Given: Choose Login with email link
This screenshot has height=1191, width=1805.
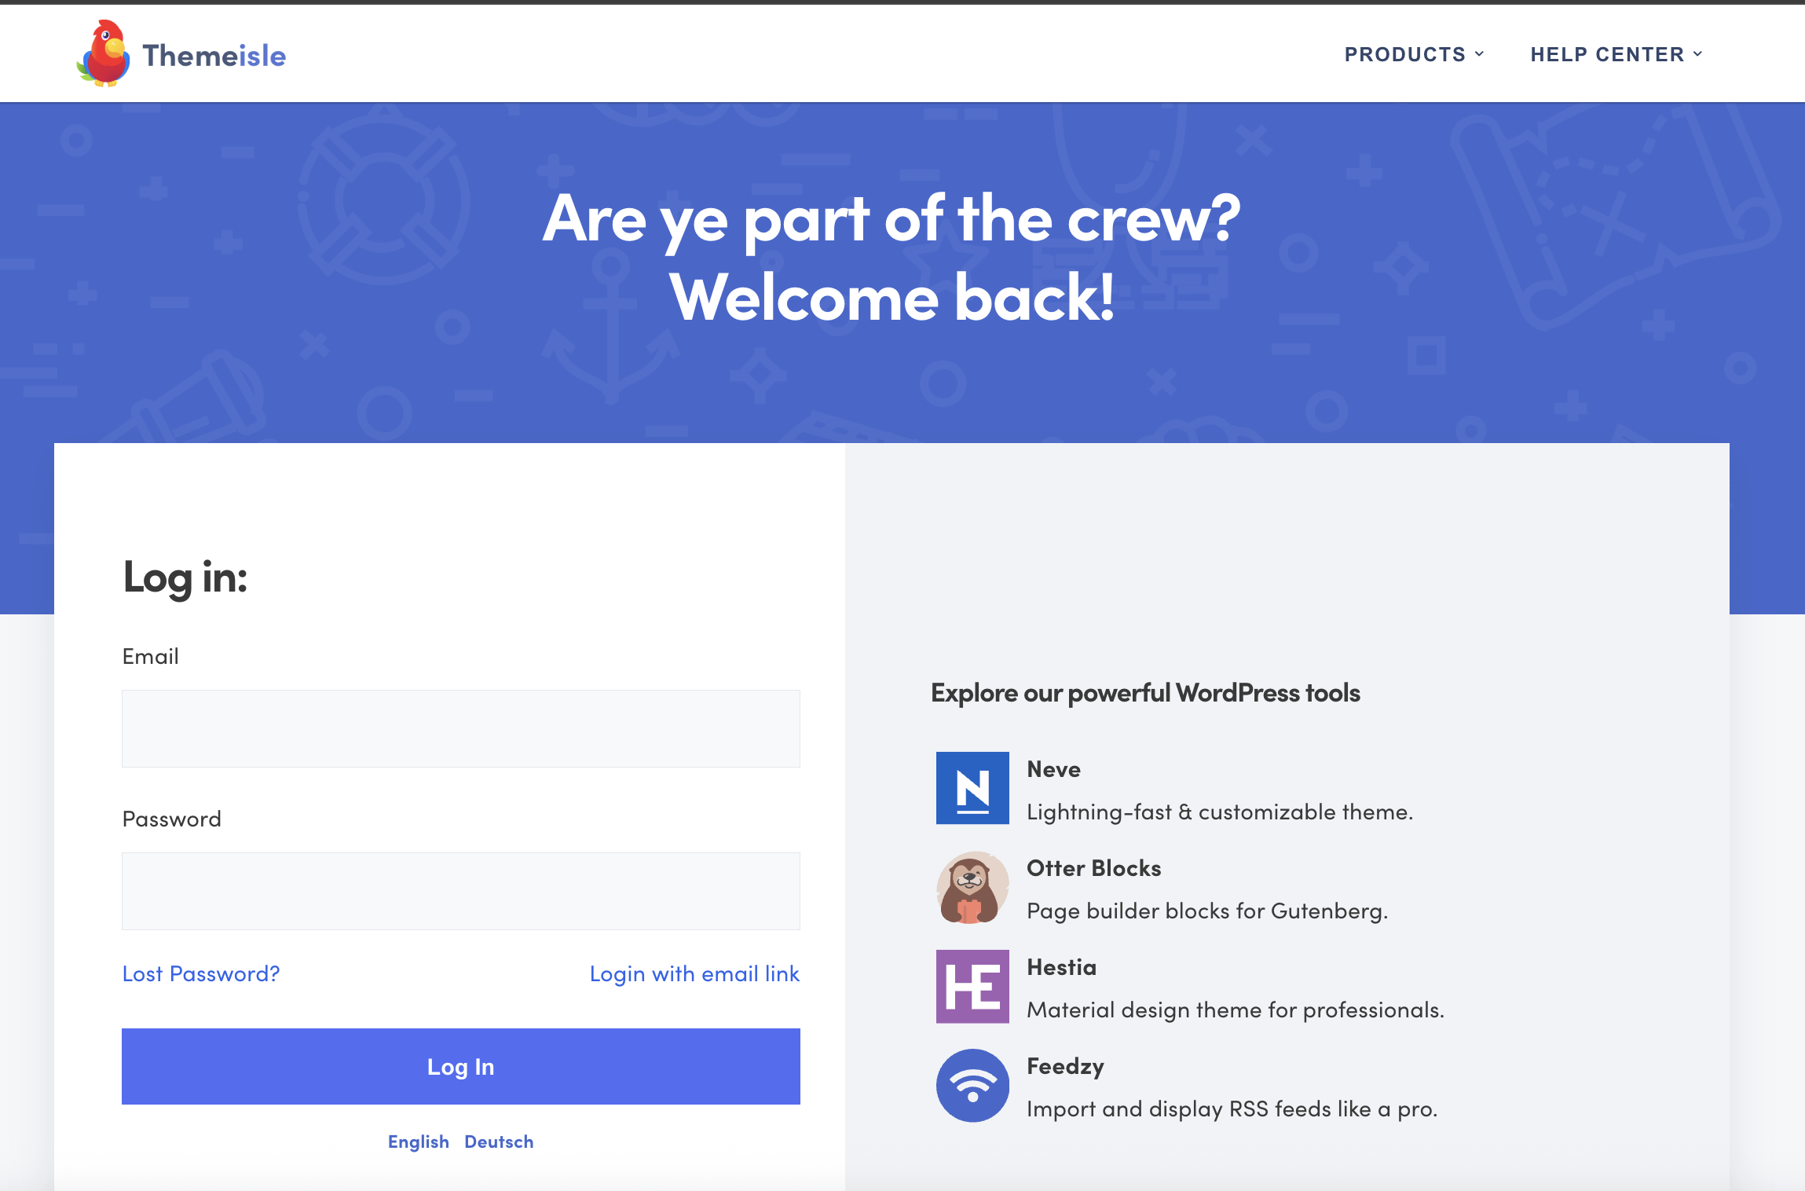Looking at the screenshot, I should pyautogui.click(x=694, y=973).
